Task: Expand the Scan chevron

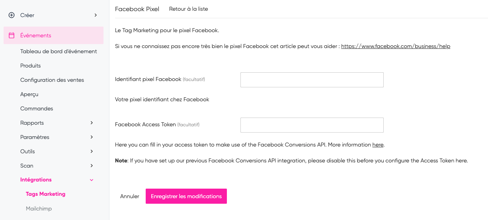Action: tap(92, 166)
